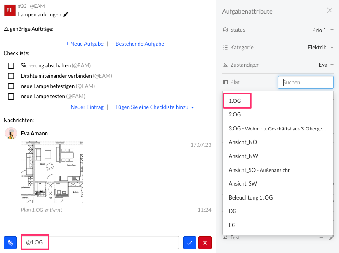Click the pencil icon to edit task title
The image size is (339, 253).
tap(66, 14)
